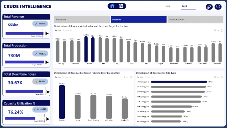Click the warning 94.63% badge on Downtime hours
This screenshot has width=227, height=128.
click(x=40, y=82)
